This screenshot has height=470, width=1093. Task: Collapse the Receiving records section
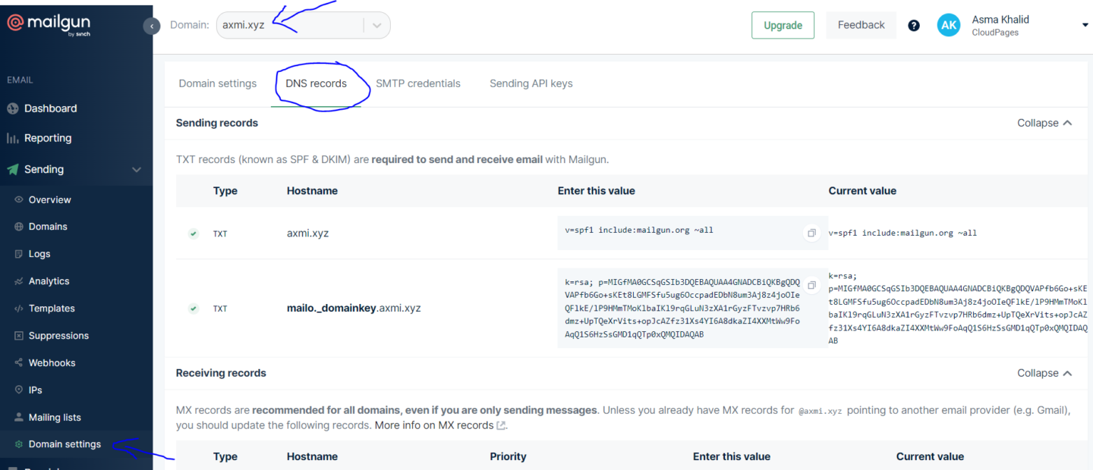pos(1045,372)
